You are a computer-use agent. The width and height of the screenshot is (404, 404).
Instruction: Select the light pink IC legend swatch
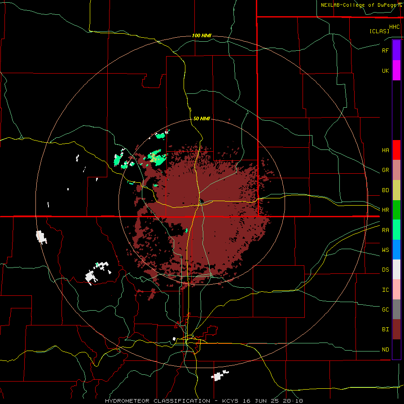[396, 290]
